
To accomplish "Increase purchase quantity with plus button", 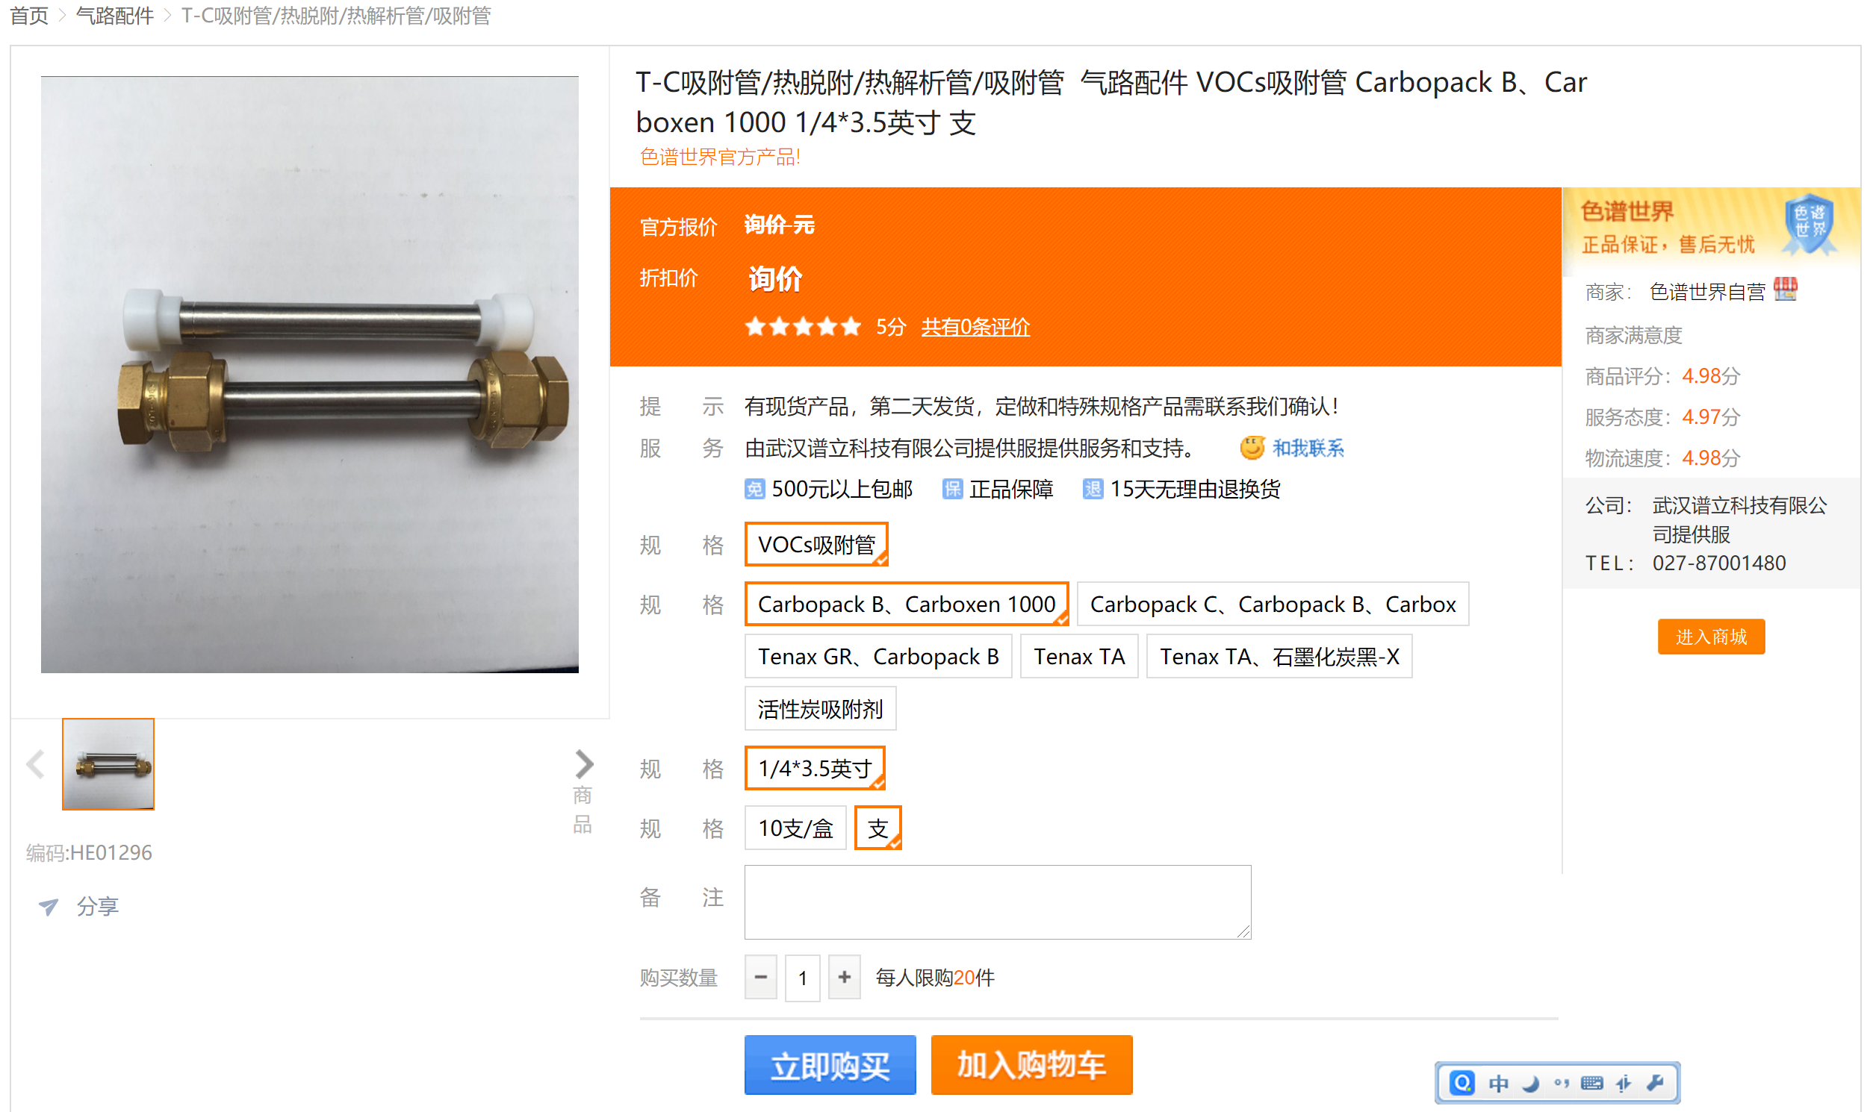I will click(845, 977).
